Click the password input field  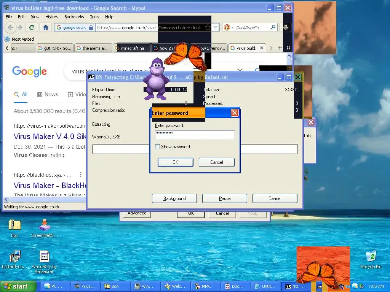point(195,135)
